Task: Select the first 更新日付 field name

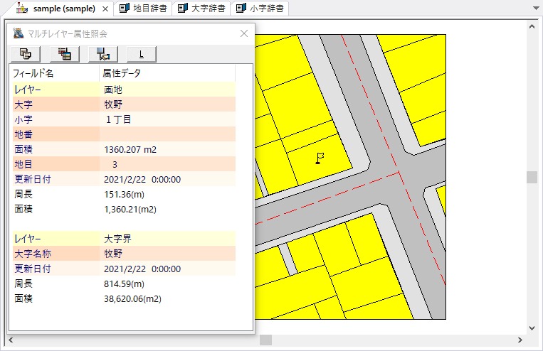Action: coord(33,179)
